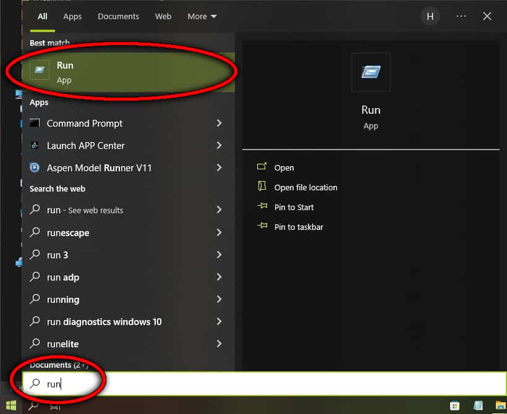This screenshot has width=507, height=414.
Task: Switch to the Apps tab
Action: (72, 16)
